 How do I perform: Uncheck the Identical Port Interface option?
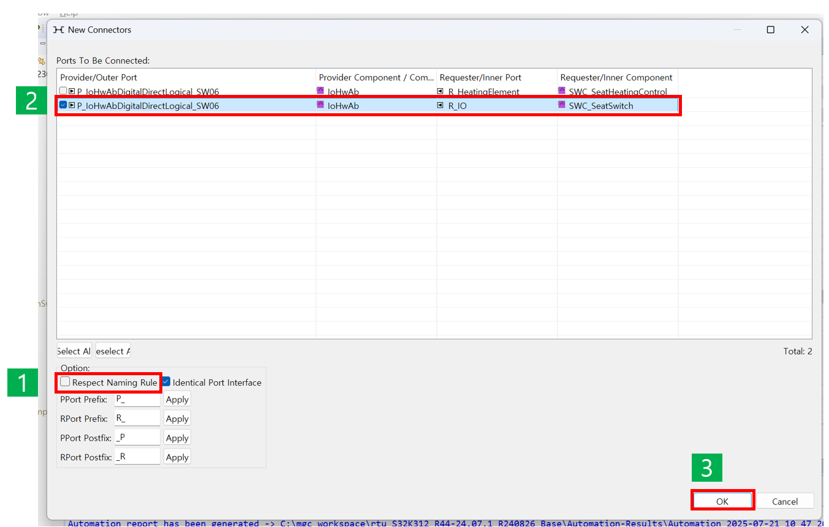166,382
